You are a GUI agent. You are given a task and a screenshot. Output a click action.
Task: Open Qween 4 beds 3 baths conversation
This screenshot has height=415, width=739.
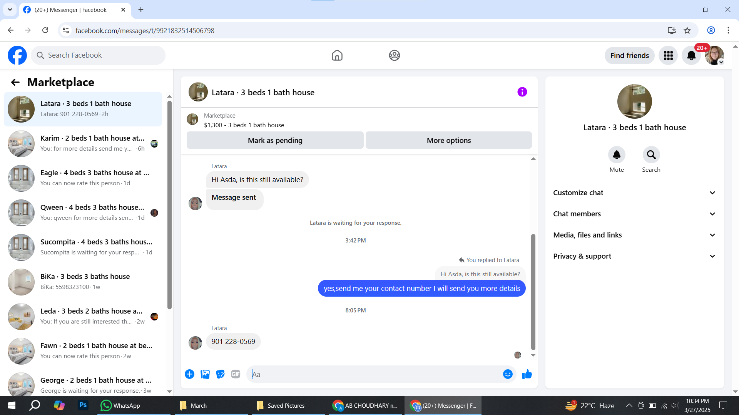(83, 213)
